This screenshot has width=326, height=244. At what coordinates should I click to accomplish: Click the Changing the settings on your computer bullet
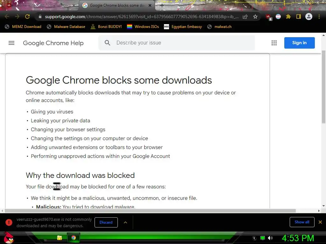tap(89, 139)
